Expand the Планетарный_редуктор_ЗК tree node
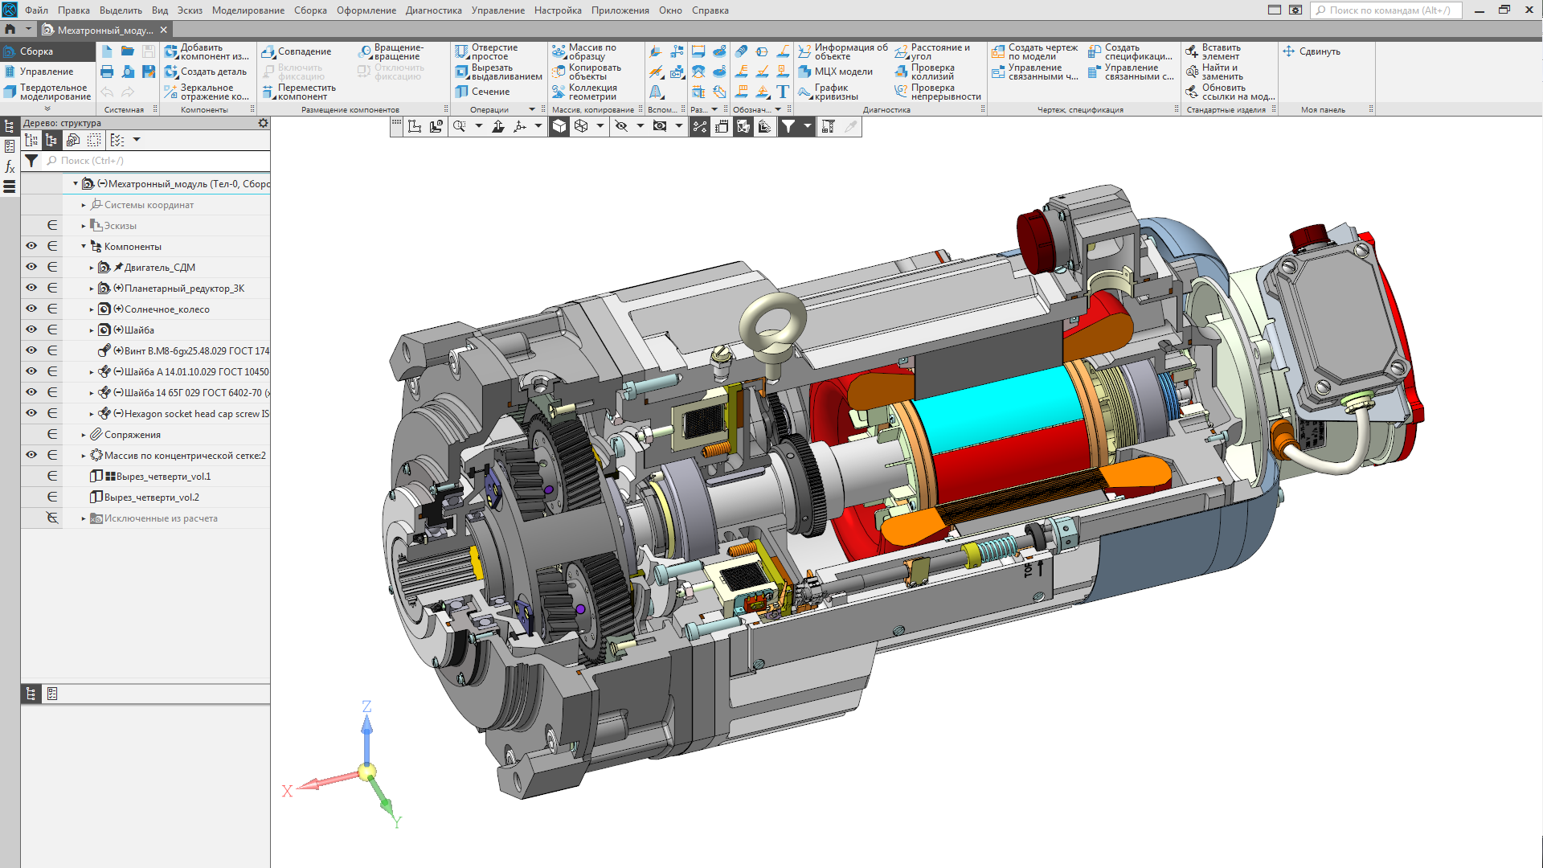The width and height of the screenshot is (1543, 868). (x=92, y=289)
